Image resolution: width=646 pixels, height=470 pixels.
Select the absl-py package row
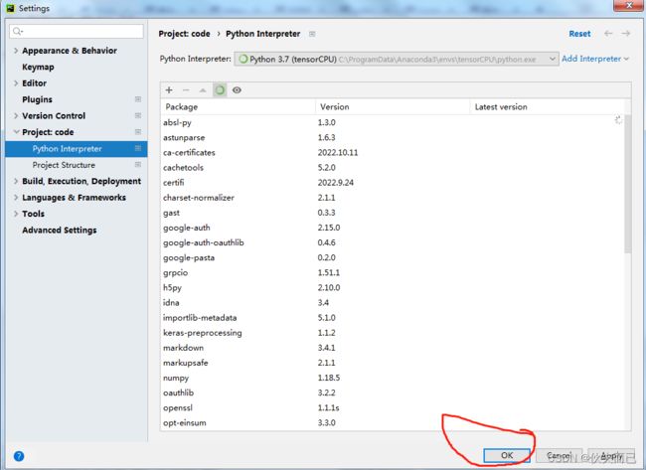point(393,122)
